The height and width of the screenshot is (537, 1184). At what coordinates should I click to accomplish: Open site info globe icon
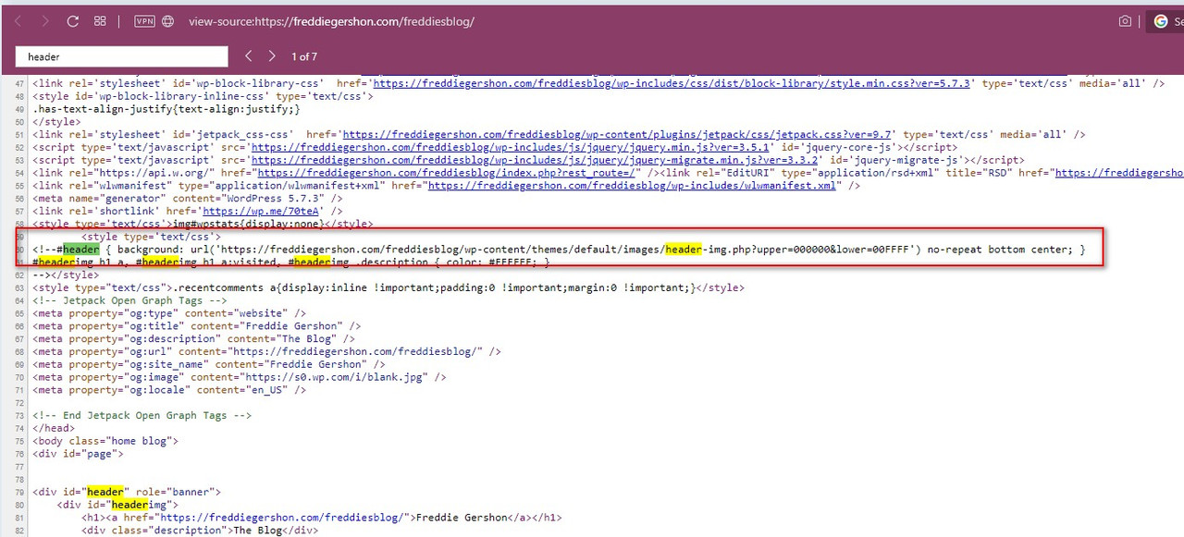pyautogui.click(x=167, y=21)
